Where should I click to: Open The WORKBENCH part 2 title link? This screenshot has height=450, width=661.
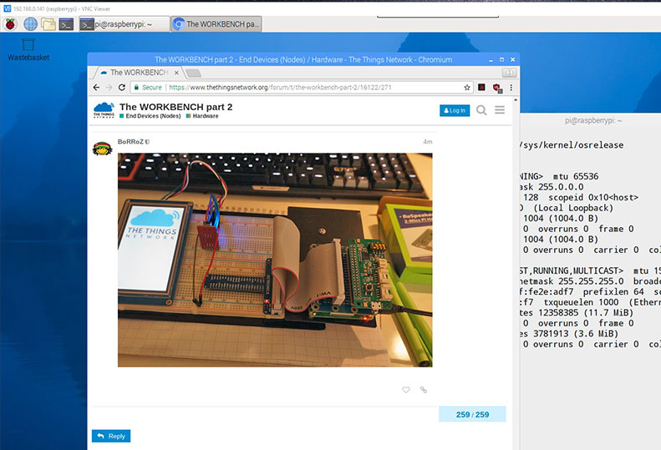click(x=175, y=107)
